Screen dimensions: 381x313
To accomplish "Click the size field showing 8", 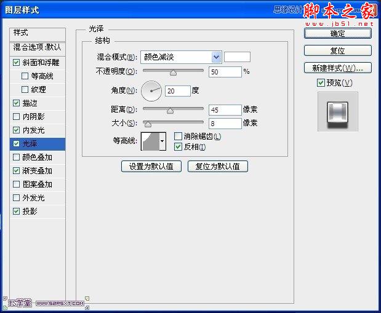I will [x=225, y=124].
